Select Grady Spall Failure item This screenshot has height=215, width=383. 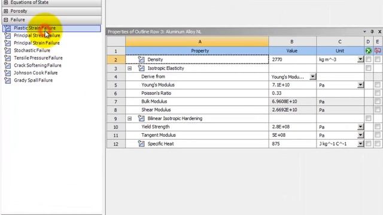click(x=34, y=81)
